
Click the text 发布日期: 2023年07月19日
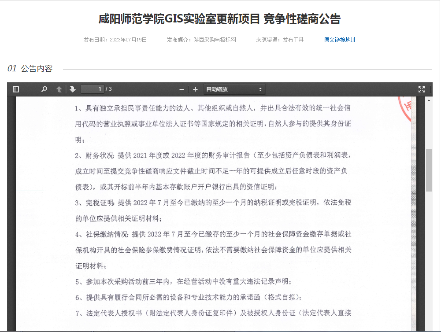tap(115, 40)
